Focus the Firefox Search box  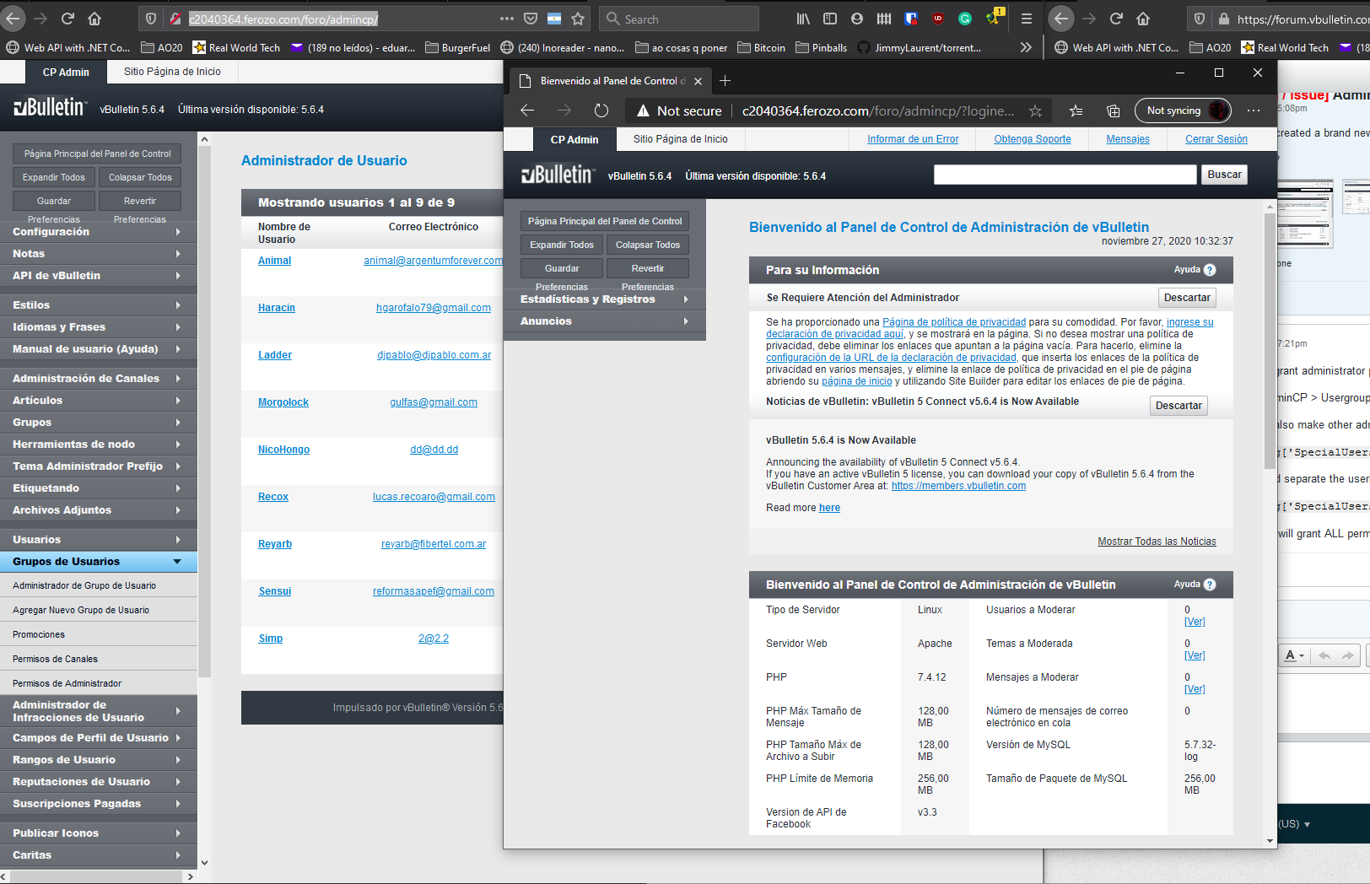(x=679, y=19)
